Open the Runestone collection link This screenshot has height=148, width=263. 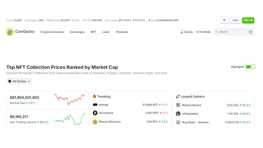tap(106, 113)
